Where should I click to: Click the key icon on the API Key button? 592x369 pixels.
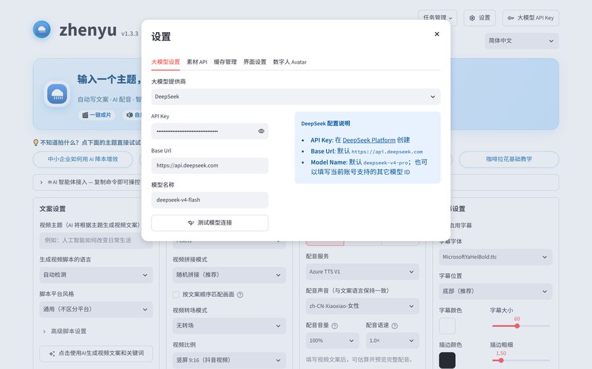click(x=511, y=18)
